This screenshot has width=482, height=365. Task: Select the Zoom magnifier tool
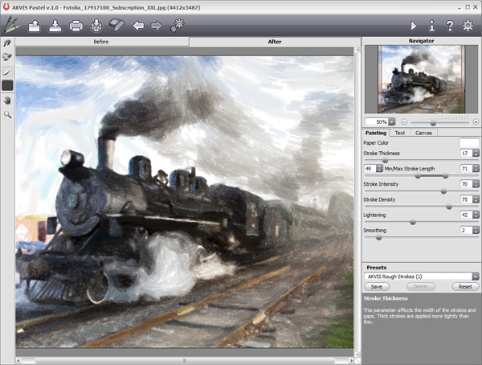7,114
